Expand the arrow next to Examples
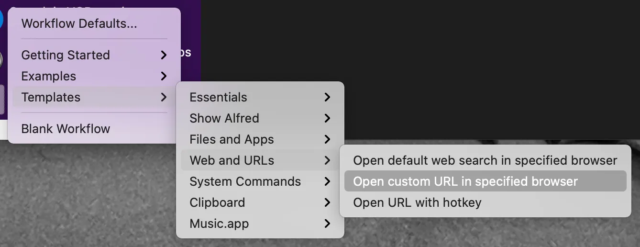This screenshot has width=640, height=247. point(164,76)
